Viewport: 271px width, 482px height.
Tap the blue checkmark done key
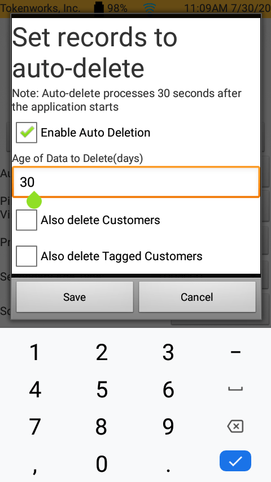click(235, 461)
